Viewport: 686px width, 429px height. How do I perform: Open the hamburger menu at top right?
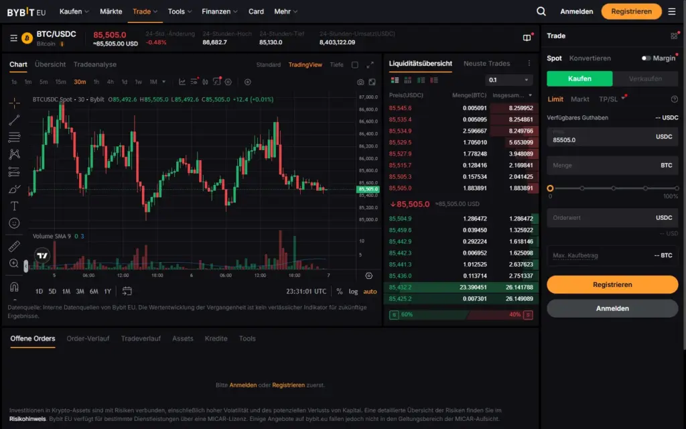672,11
